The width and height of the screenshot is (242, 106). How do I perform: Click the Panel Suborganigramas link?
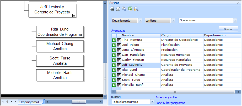point(170,103)
